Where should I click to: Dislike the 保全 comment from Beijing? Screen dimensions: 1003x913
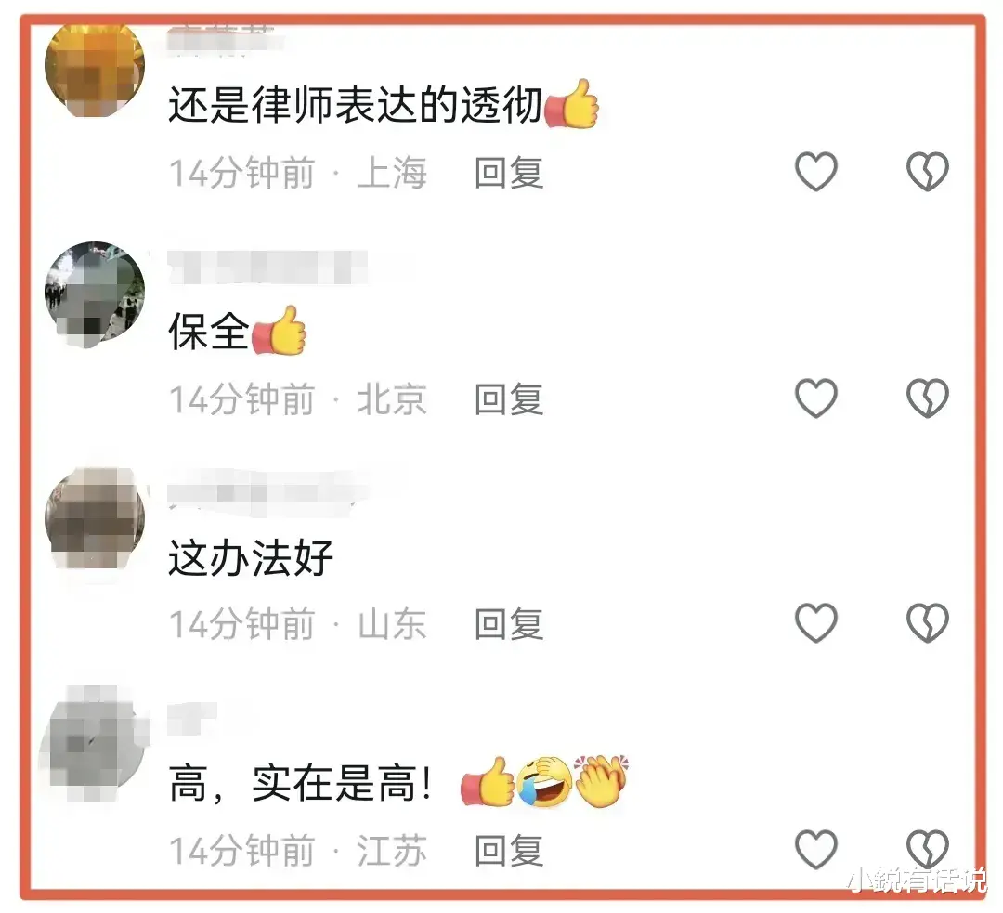click(927, 398)
